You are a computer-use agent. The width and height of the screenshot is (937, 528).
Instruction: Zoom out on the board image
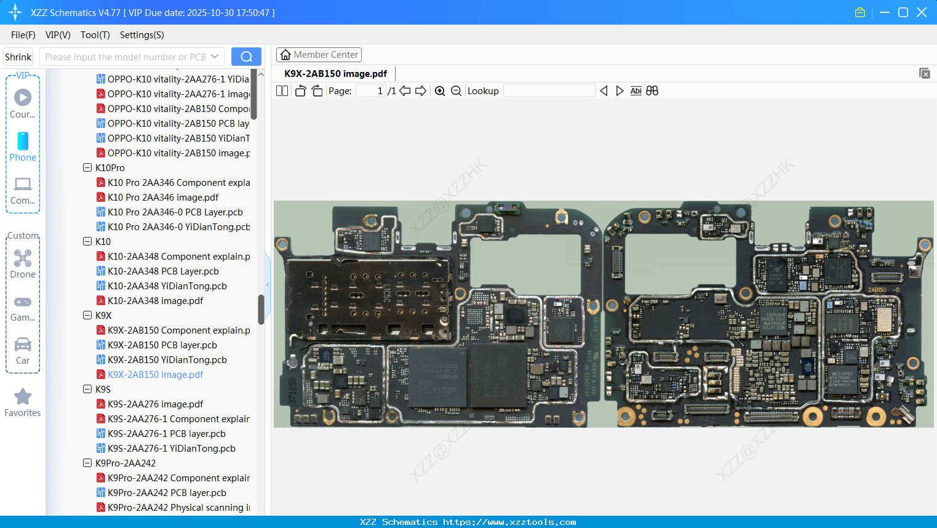tap(456, 90)
